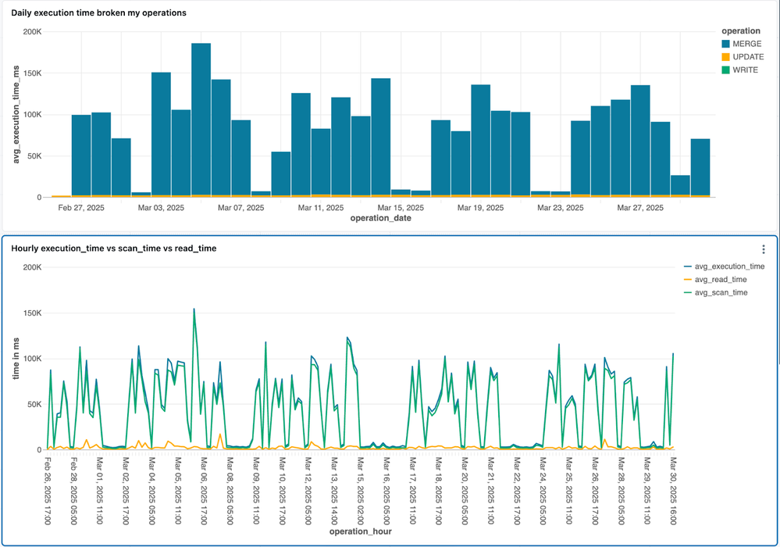Click the operation_hour x-axis label

(361, 531)
